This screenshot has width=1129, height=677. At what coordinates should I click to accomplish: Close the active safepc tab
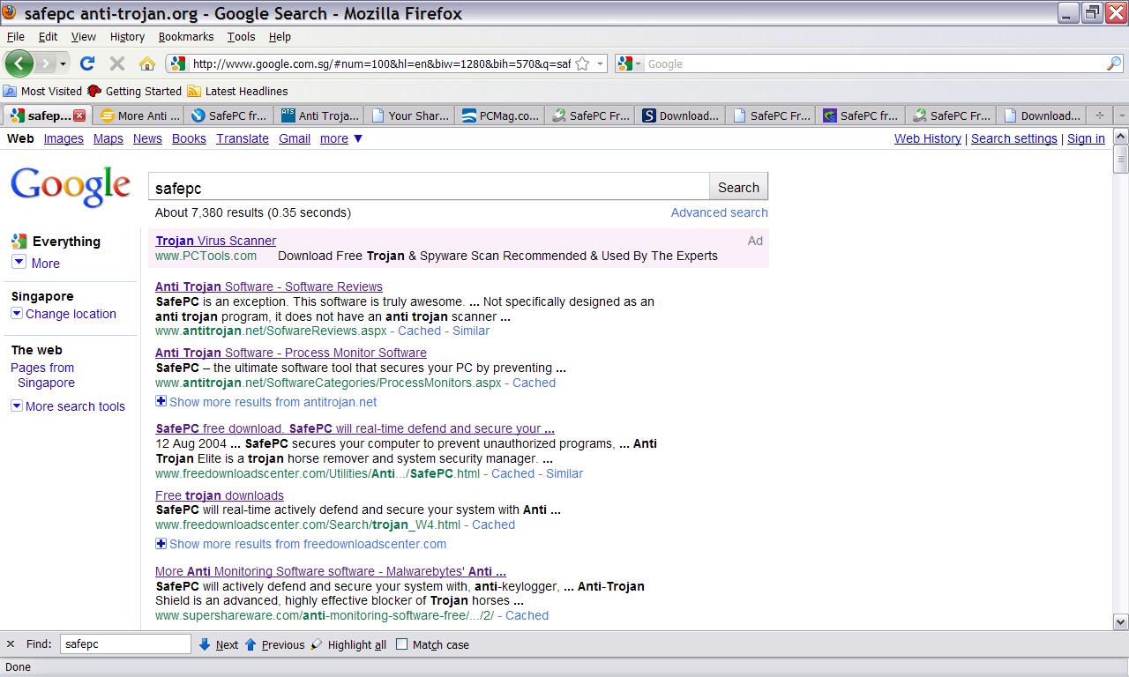[x=79, y=115]
